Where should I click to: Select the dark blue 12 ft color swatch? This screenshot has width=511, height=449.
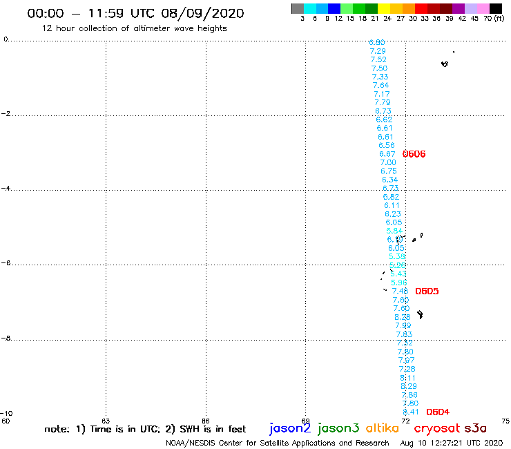tap(334, 8)
